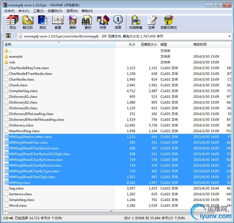This screenshot has height=223, width=234.
Task: Click the status bar drive/key icon
Action: coord(8,218)
